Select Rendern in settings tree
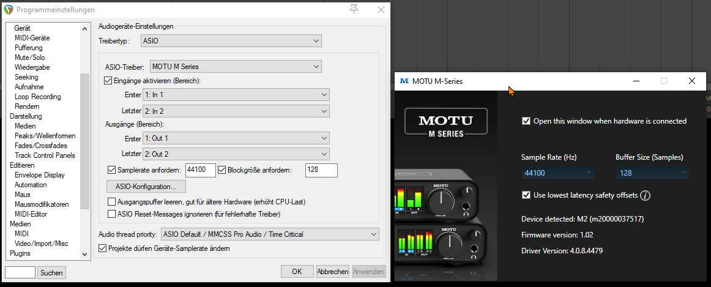The image size is (711, 287). tap(27, 106)
